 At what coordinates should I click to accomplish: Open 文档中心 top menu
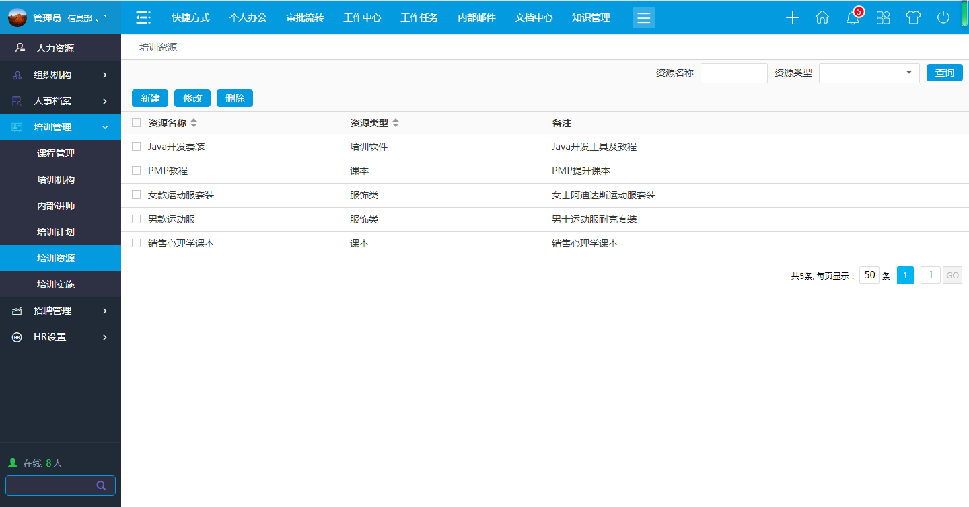coord(534,17)
